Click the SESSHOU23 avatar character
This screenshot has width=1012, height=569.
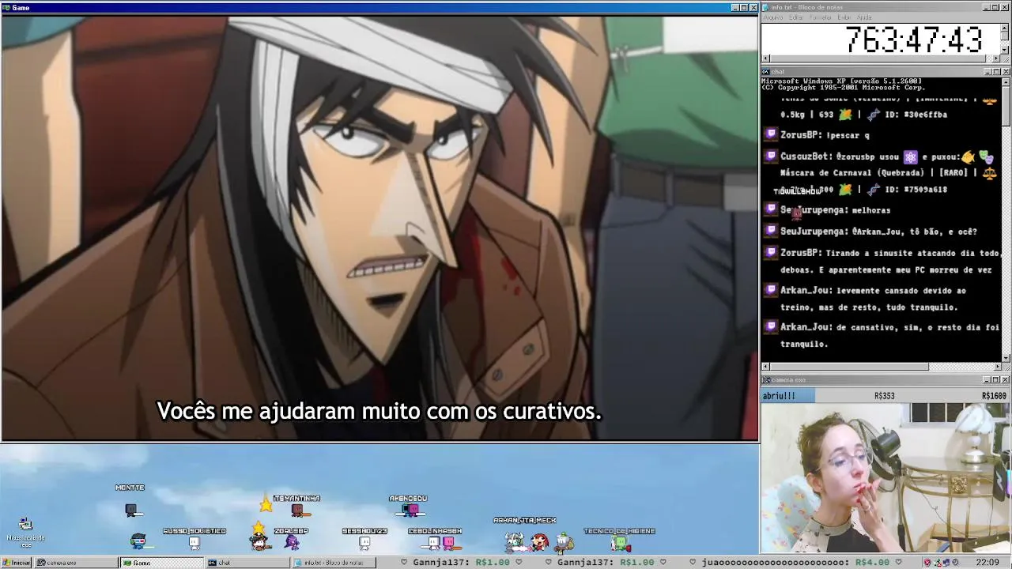click(x=364, y=543)
